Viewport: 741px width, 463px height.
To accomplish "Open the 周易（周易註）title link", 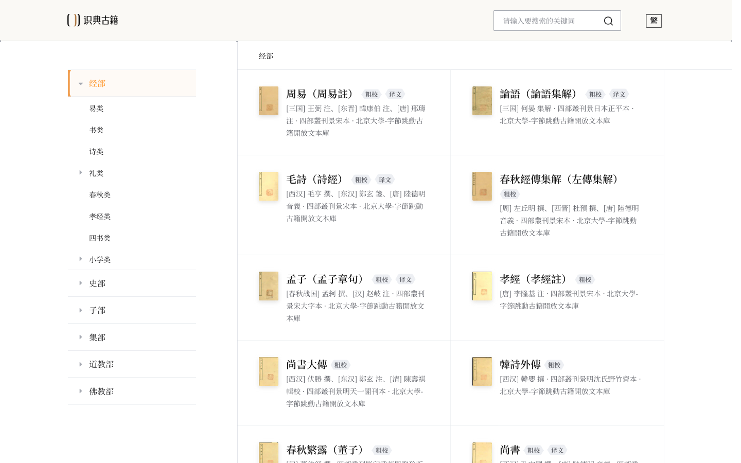I will pyautogui.click(x=322, y=94).
